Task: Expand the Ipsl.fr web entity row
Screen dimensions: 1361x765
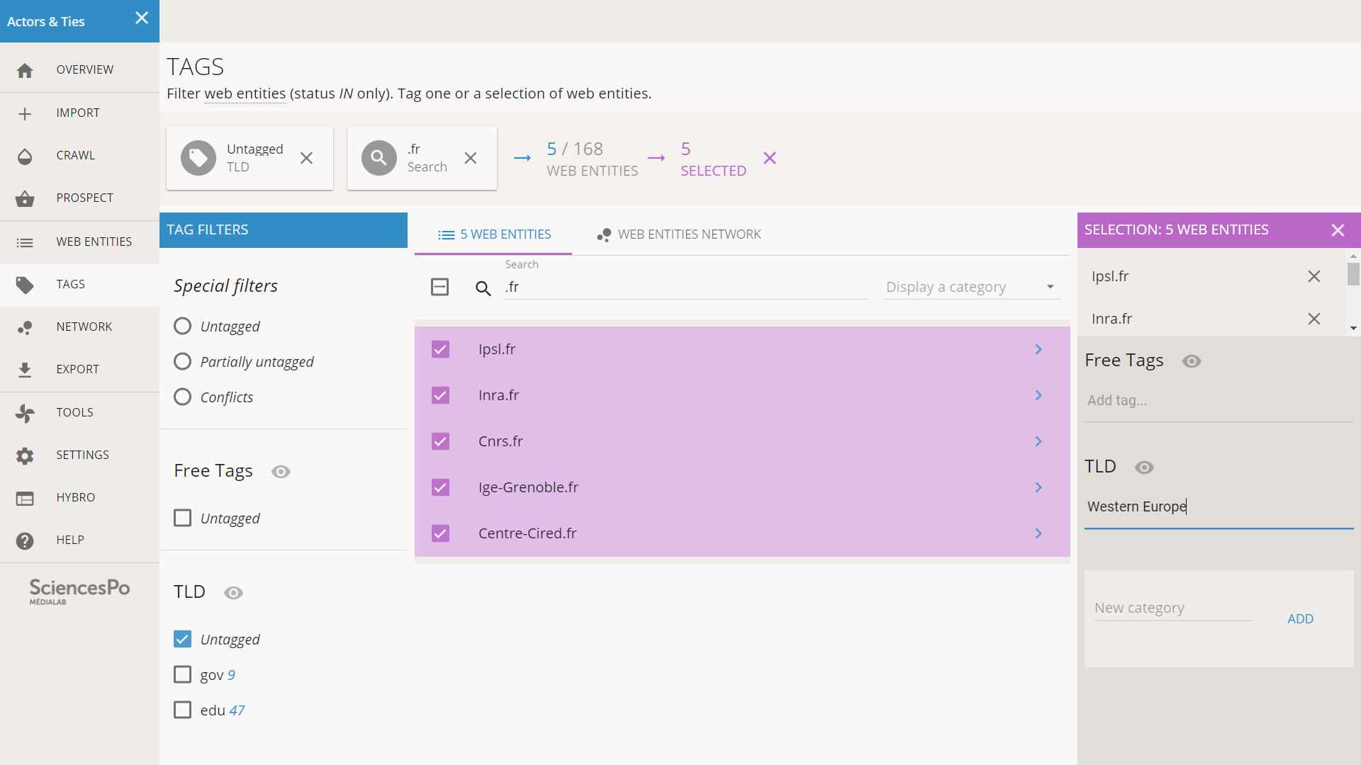Action: click(1038, 348)
